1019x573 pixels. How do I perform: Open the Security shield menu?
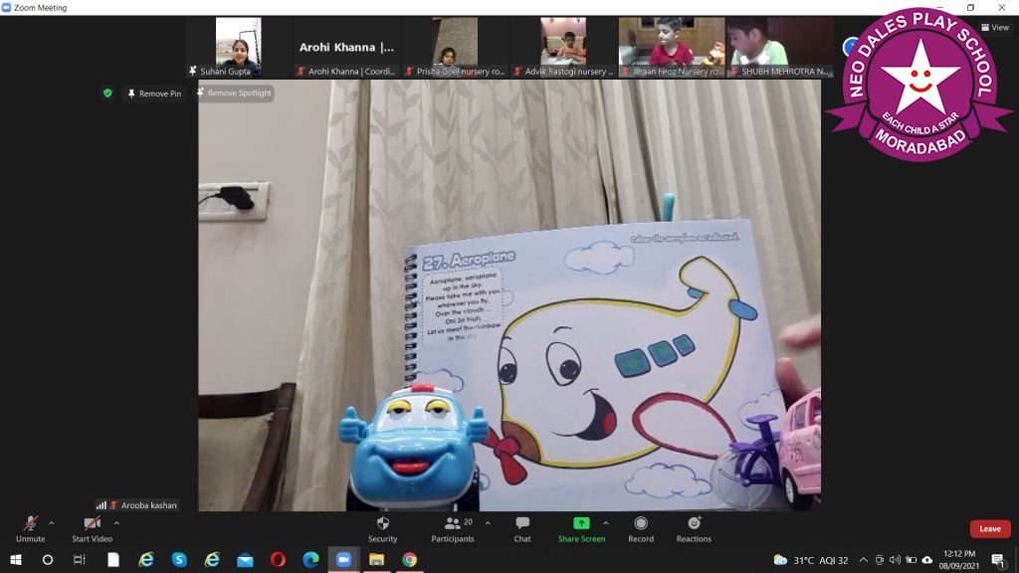coord(383,529)
